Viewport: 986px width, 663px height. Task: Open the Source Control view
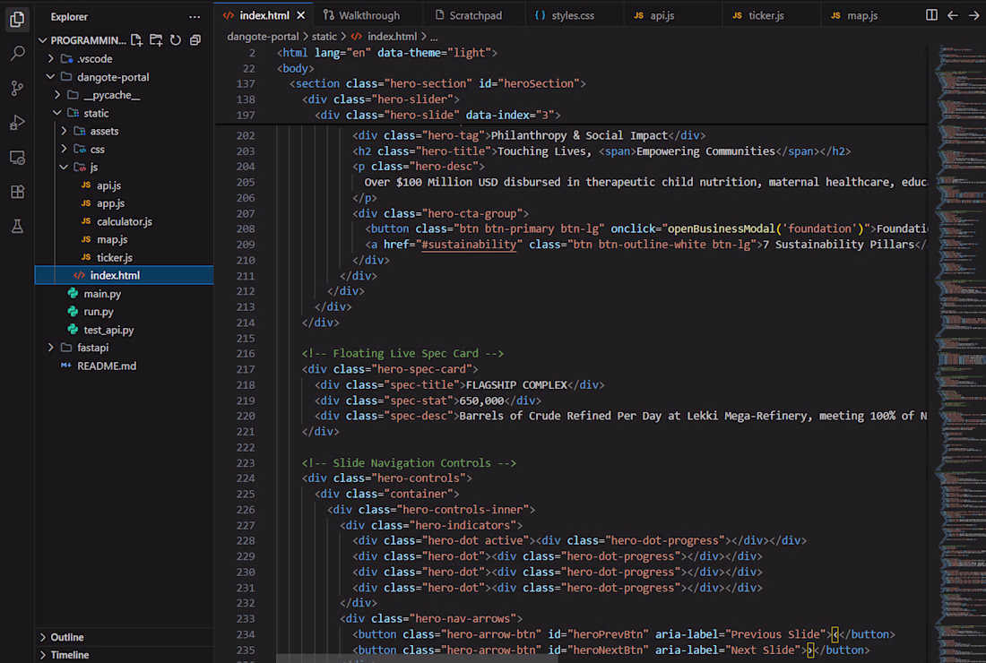coord(17,88)
